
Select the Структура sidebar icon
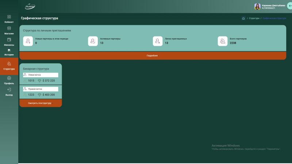[x=9, y=64]
